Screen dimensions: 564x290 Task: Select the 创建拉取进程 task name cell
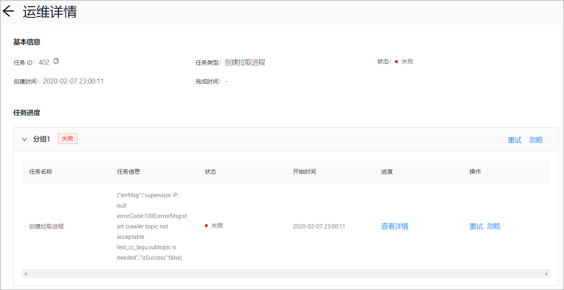[x=47, y=226]
